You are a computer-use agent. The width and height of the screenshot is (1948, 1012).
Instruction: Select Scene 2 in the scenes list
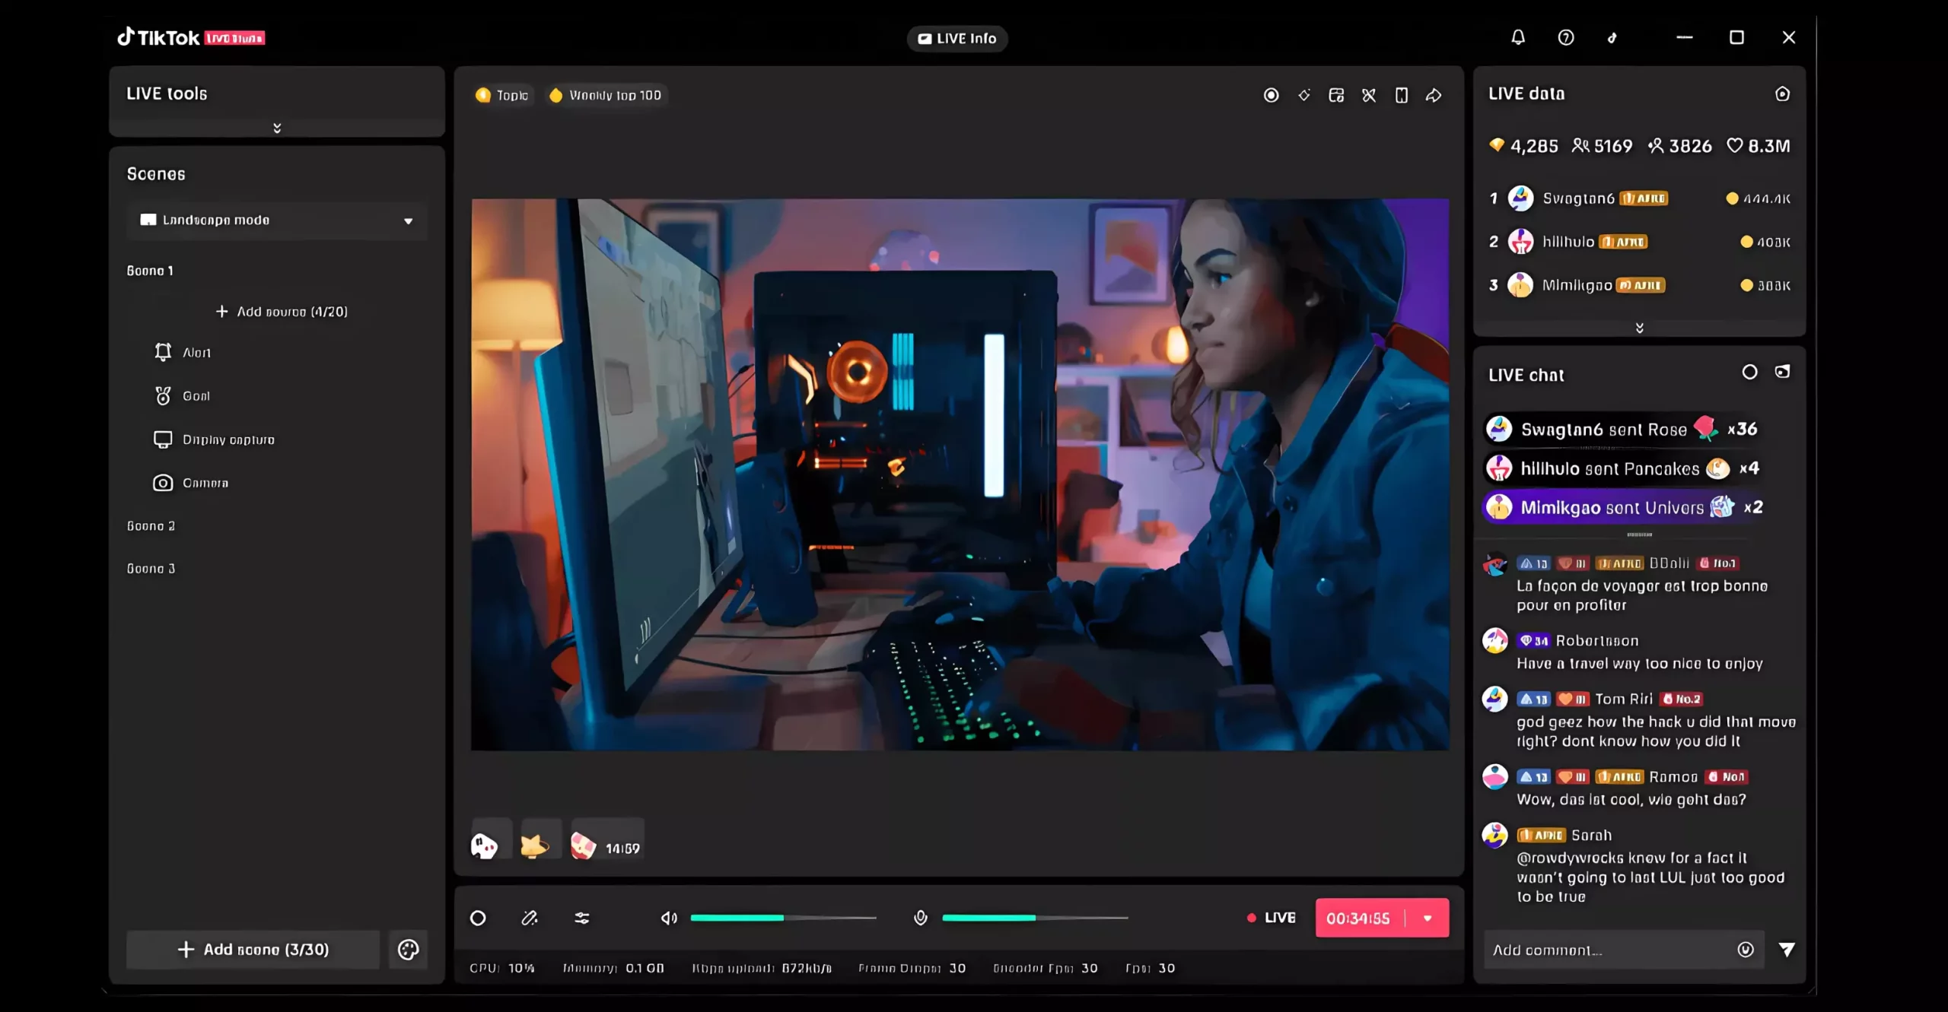[x=151, y=526]
